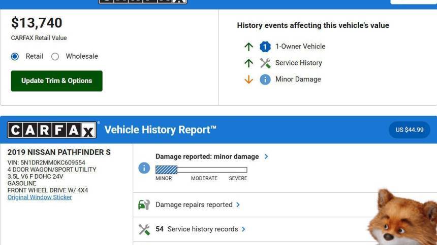
Task: Click green up arrow beside Service History
Action: [248, 63]
